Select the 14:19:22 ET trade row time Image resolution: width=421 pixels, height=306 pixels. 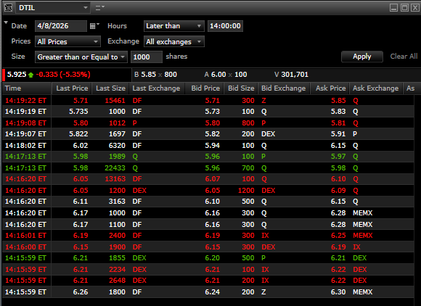pyautogui.click(x=25, y=101)
